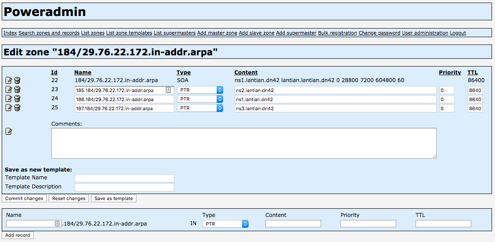Click edit icon for record 23
The width and height of the screenshot is (495, 242).
click(x=9, y=90)
